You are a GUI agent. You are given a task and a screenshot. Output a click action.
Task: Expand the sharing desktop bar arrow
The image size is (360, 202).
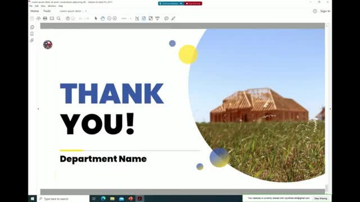click(x=181, y=3)
